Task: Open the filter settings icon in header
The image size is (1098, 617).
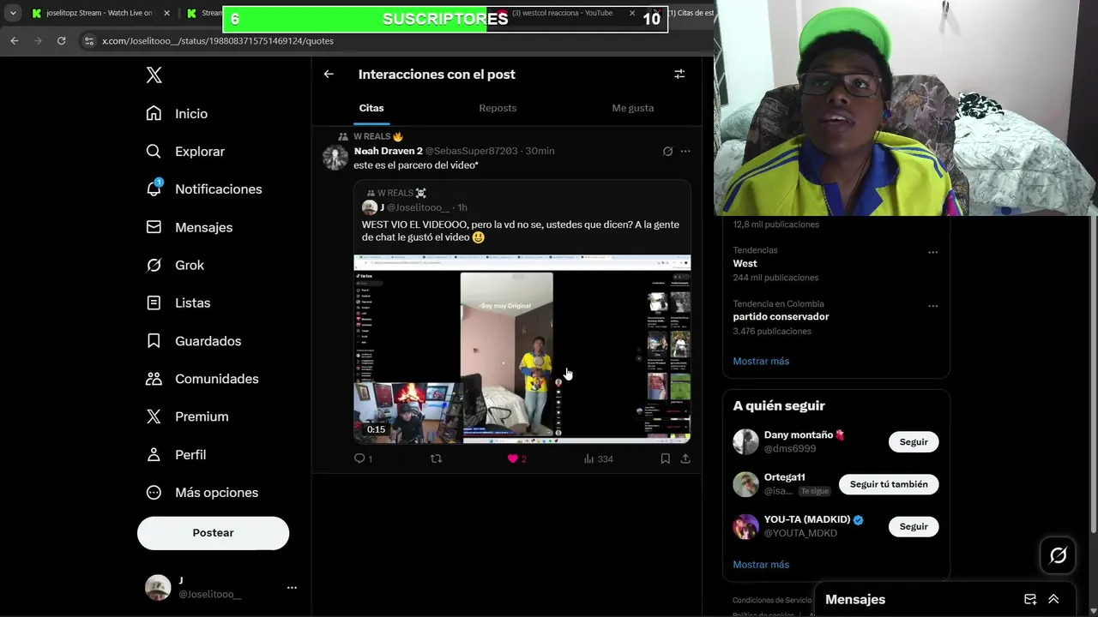Action: tap(679, 75)
